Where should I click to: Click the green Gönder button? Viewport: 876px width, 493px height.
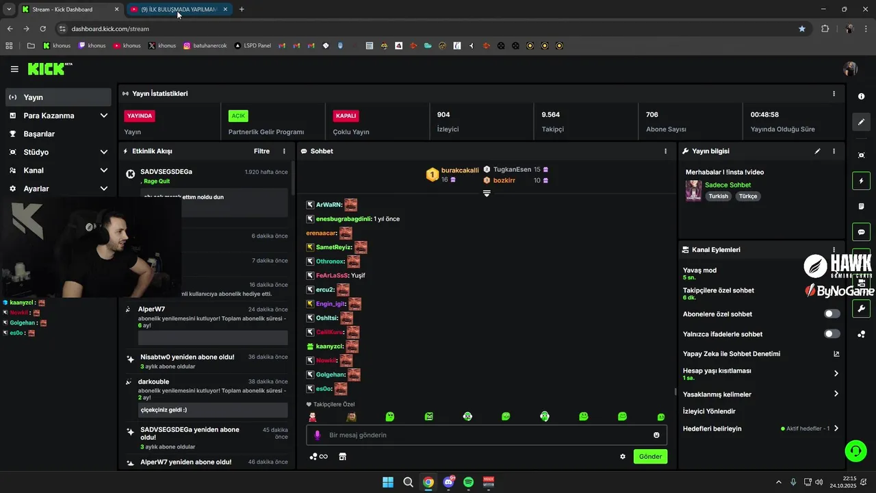tap(650, 457)
